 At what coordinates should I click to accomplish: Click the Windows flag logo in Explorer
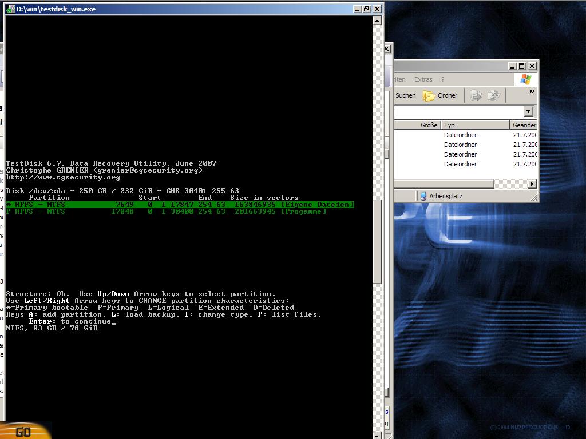click(x=526, y=79)
